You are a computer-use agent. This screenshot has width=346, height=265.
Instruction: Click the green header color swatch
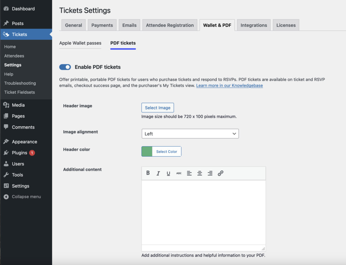point(146,151)
